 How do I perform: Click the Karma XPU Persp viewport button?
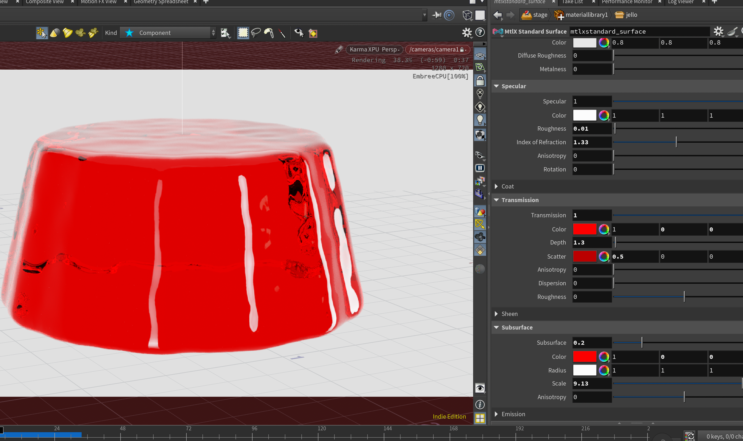374,49
